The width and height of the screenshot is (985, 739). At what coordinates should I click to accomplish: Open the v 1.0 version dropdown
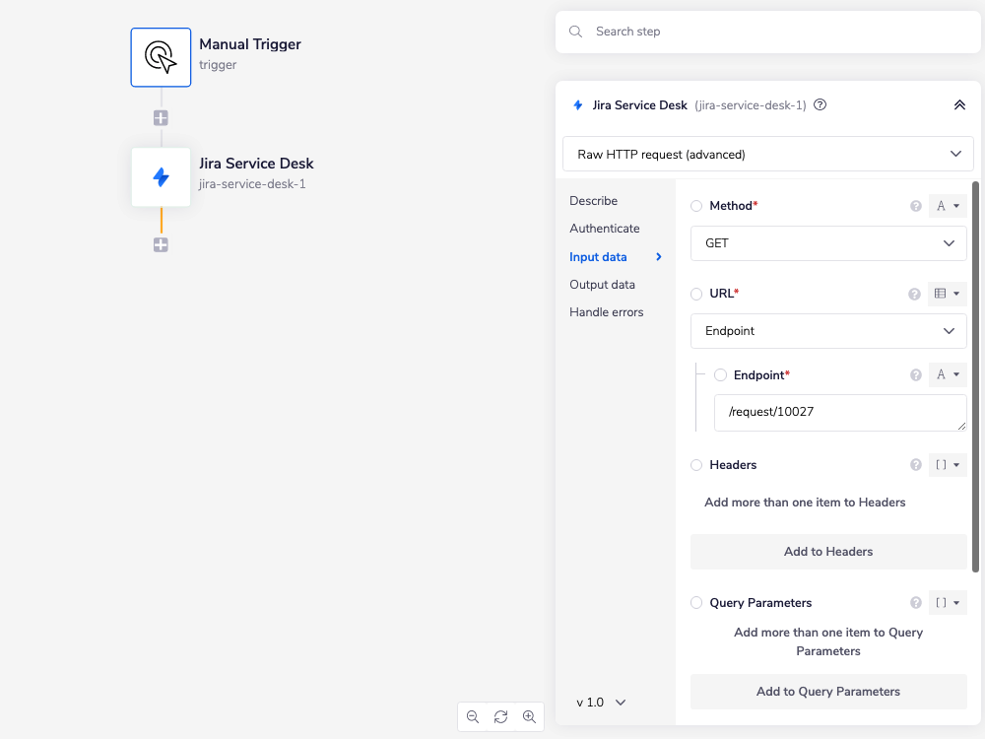click(x=600, y=702)
